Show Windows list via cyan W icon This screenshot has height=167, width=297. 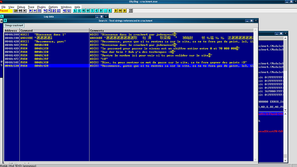tap(88, 11)
